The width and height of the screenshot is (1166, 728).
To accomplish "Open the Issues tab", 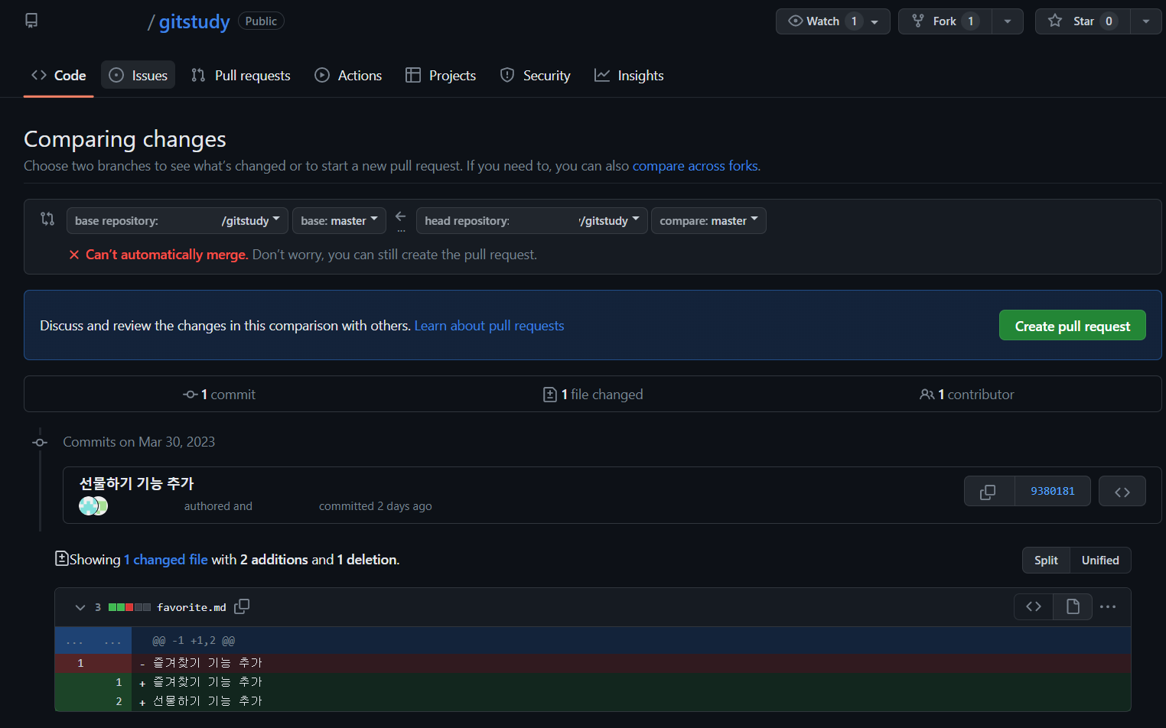I will point(138,75).
